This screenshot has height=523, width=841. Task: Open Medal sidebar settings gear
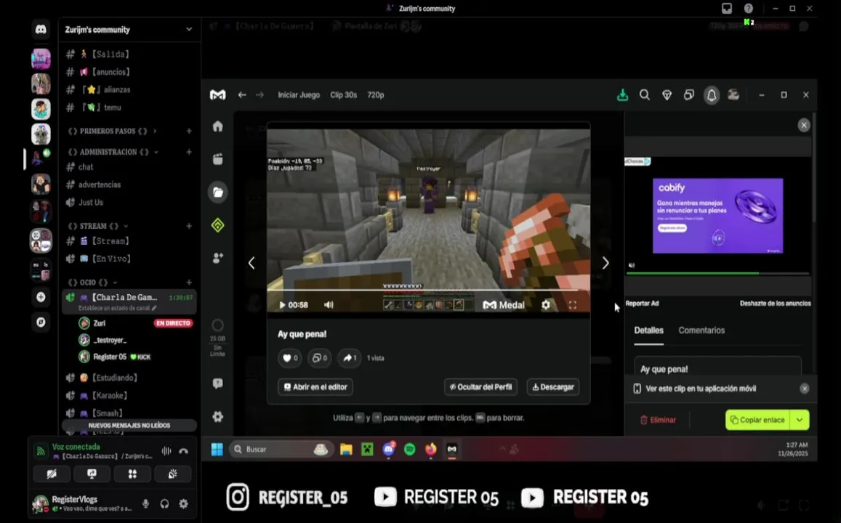click(217, 416)
